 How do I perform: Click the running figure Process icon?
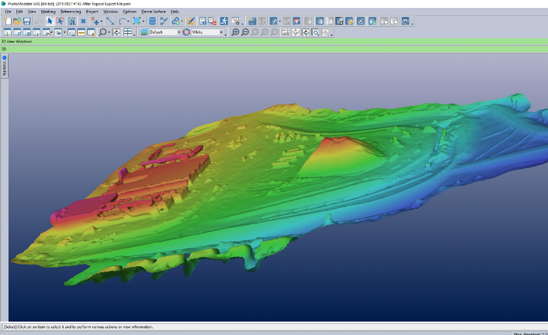pos(224,21)
